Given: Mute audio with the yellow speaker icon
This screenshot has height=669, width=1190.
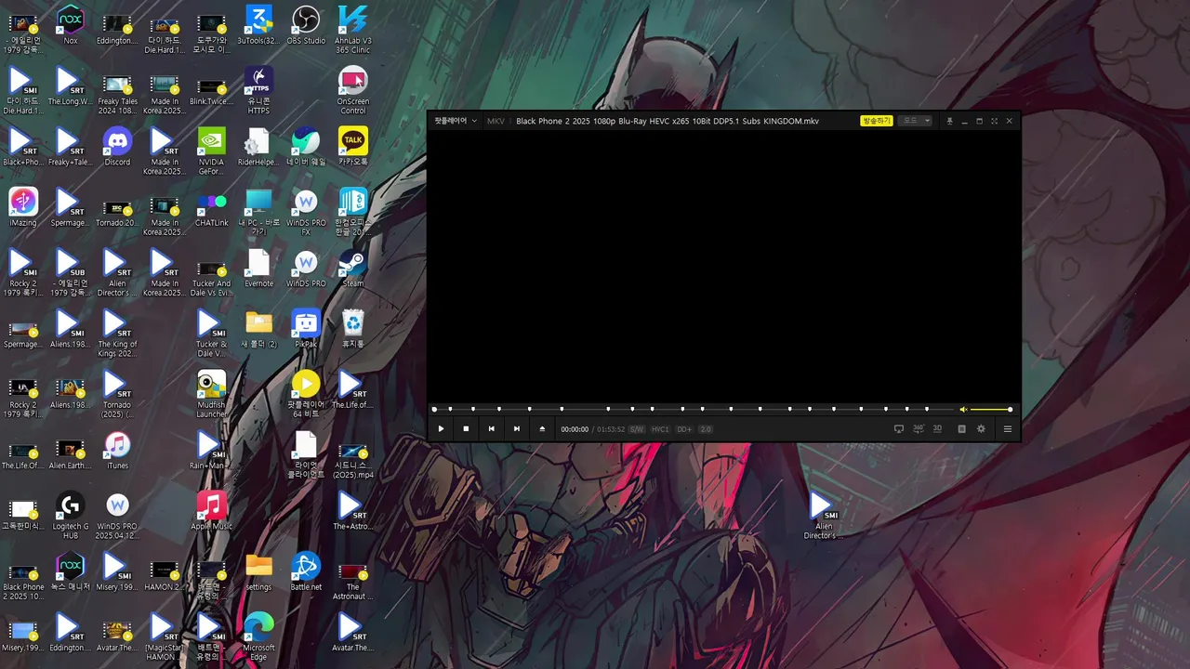Looking at the screenshot, I should coord(963,410).
